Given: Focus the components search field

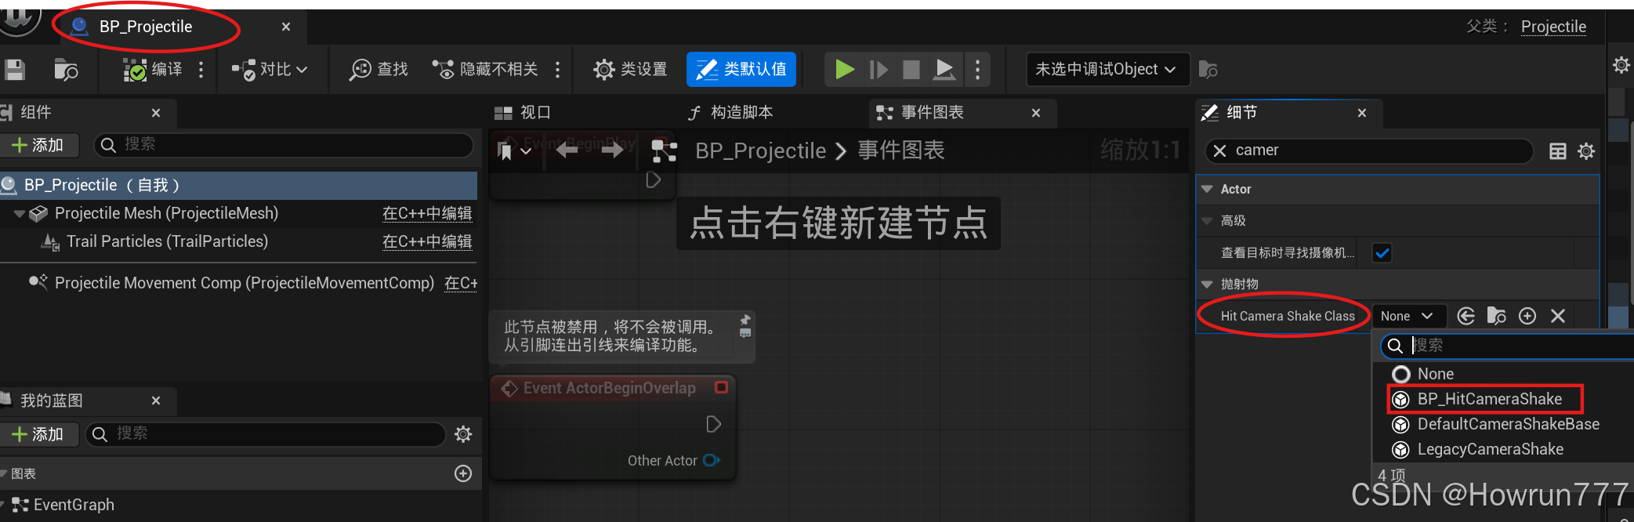Looking at the screenshot, I should click(284, 145).
